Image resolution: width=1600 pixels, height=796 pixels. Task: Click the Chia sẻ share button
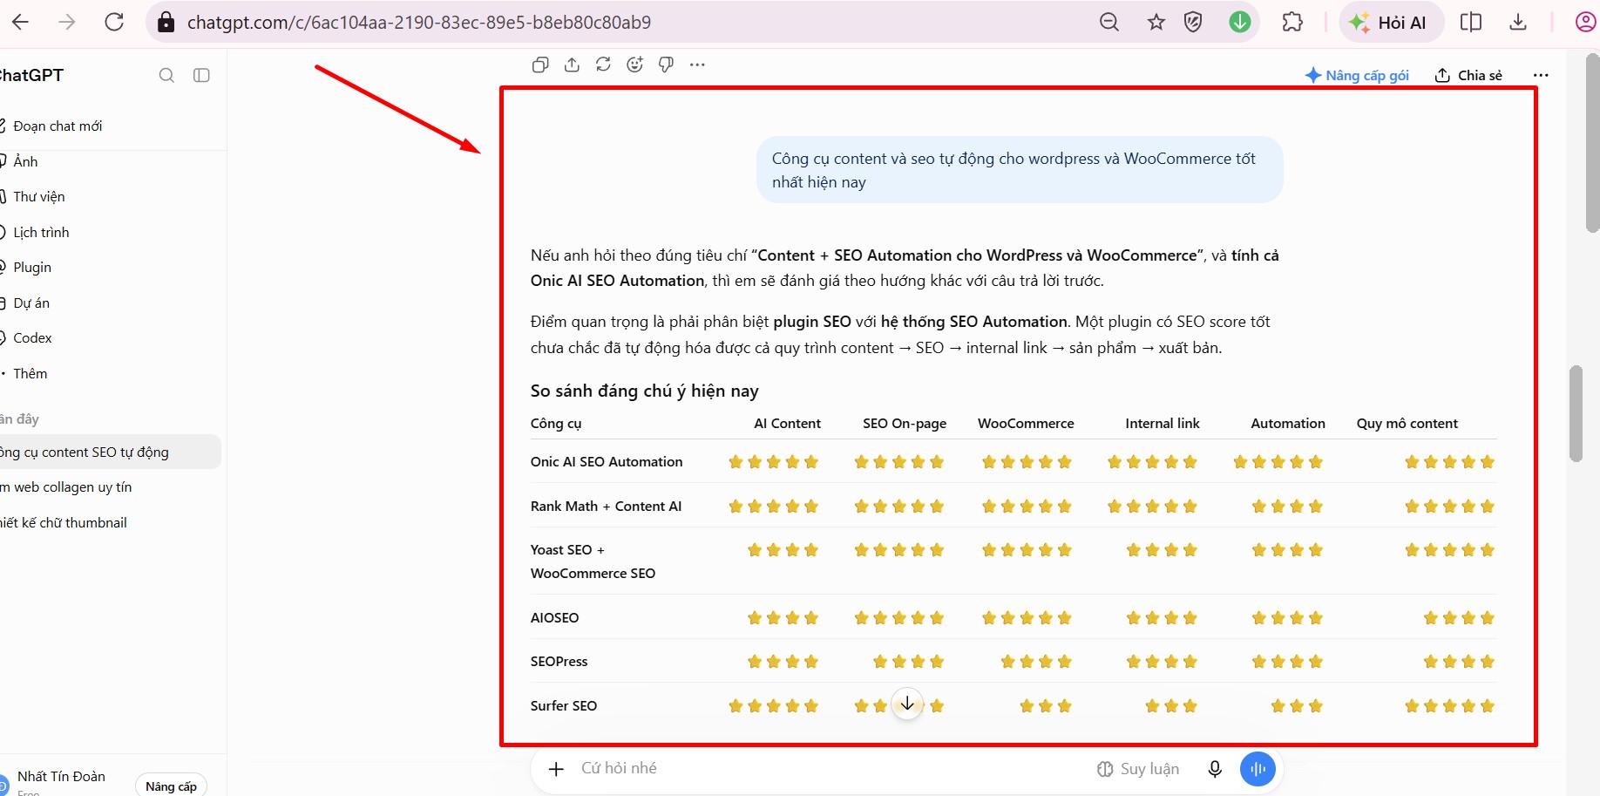(1469, 75)
